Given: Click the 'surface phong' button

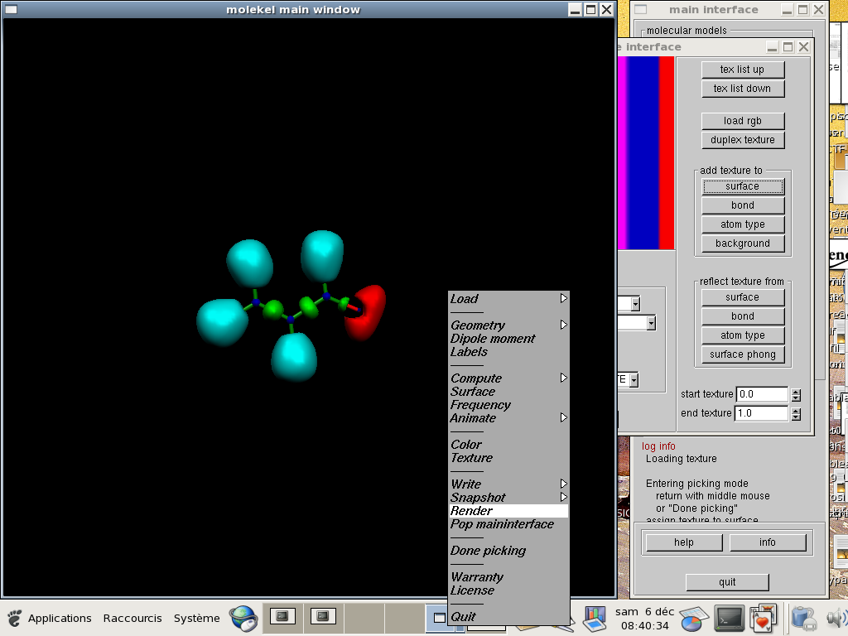Looking at the screenshot, I should tap(743, 354).
